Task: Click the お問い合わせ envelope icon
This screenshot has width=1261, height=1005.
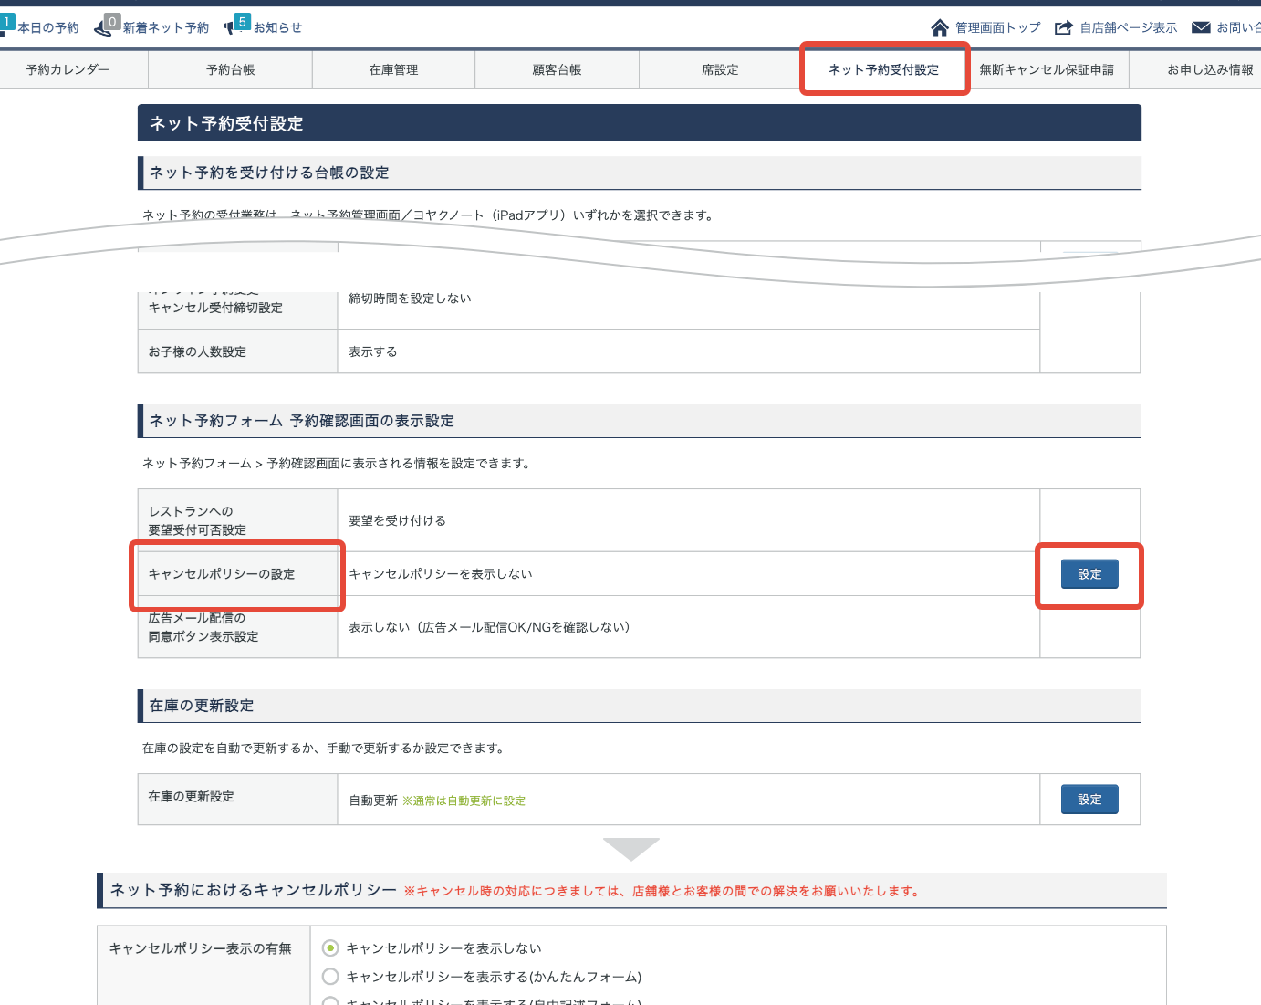Action: coord(1201,27)
